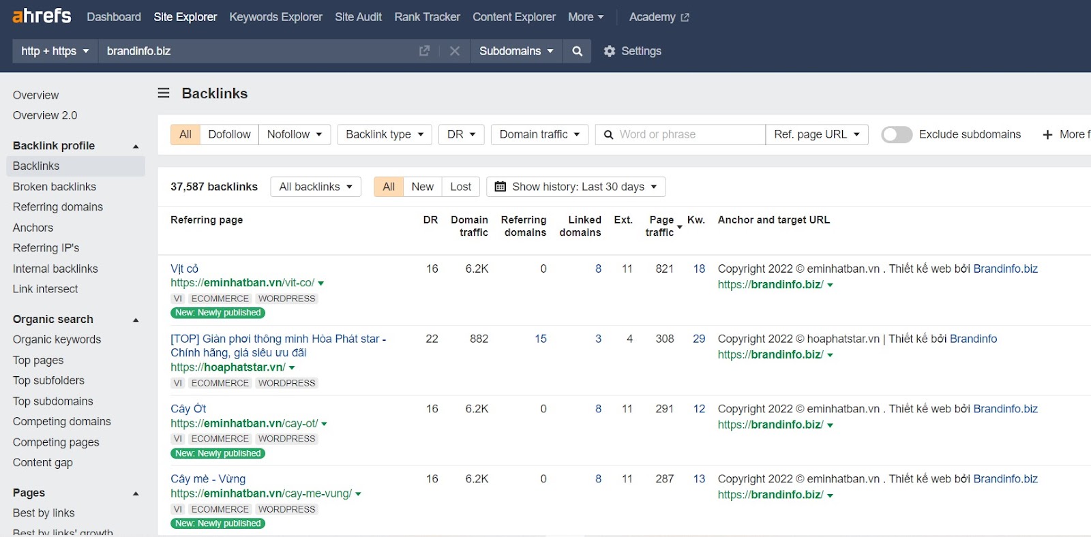Open the Subdomains mode dropdown
The image size is (1091, 537).
[516, 51]
